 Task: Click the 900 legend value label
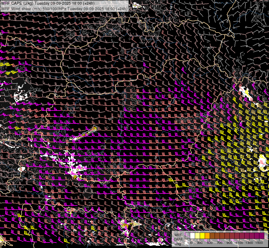[x=229, y=243]
